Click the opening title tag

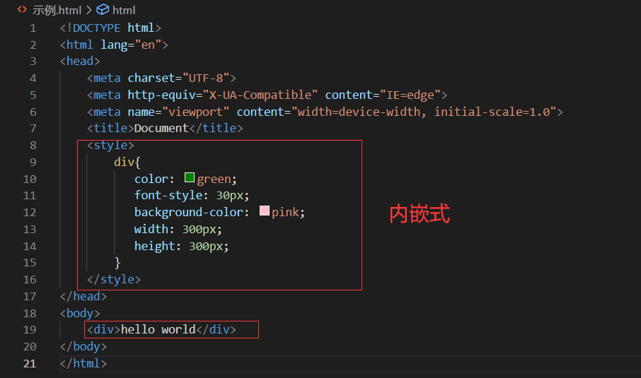110,128
